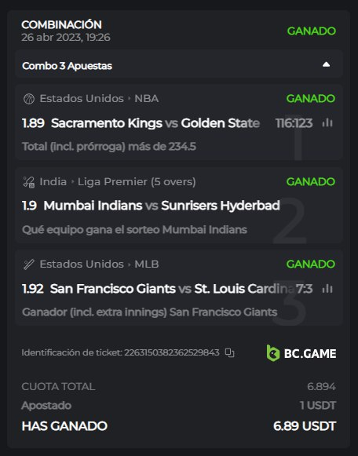
Task: Open San Francisco Giants vs St. Louis match
Action: [x=172, y=289]
